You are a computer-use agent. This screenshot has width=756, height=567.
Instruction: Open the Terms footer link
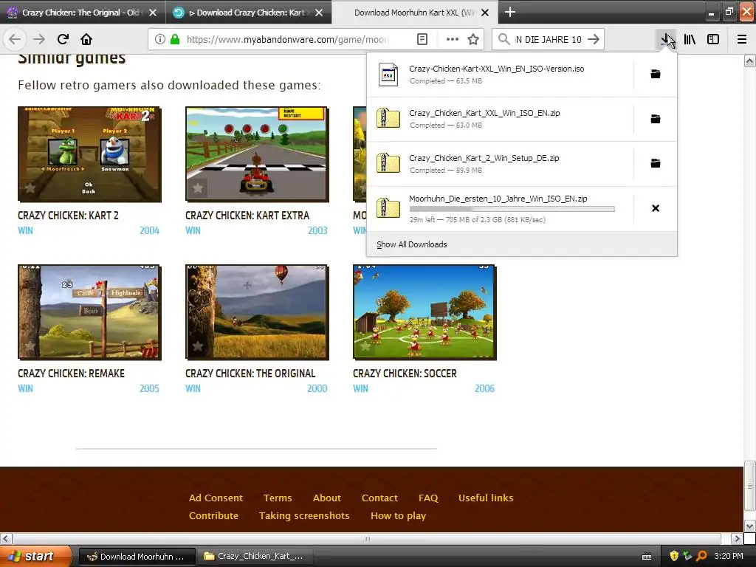click(x=278, y=498)
